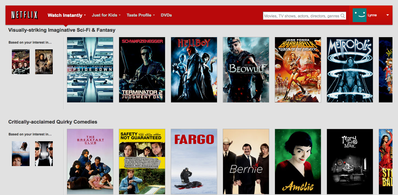This screenshot has width=398, height=195.
Task: Click the cut-off red dancer poster after Mary and Max
Action: coord(386,162)
